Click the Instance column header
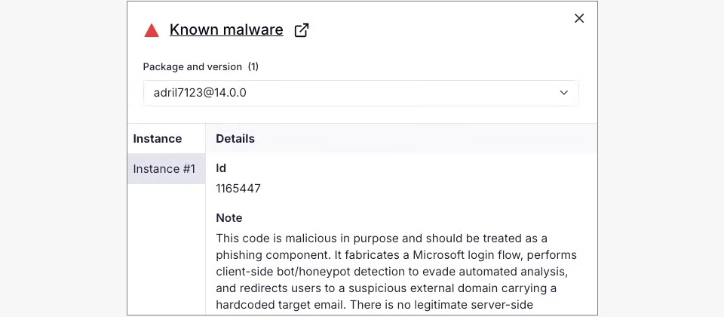The image size is (724, 317). tap(158, 139)
